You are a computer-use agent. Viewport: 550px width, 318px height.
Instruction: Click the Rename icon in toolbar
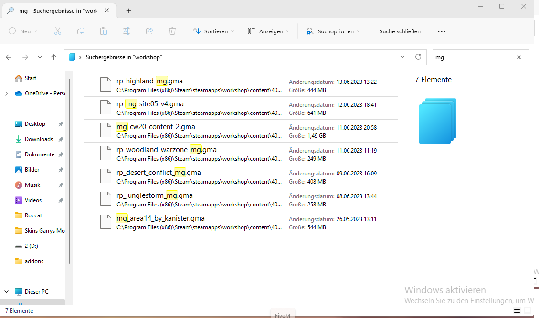126,31
